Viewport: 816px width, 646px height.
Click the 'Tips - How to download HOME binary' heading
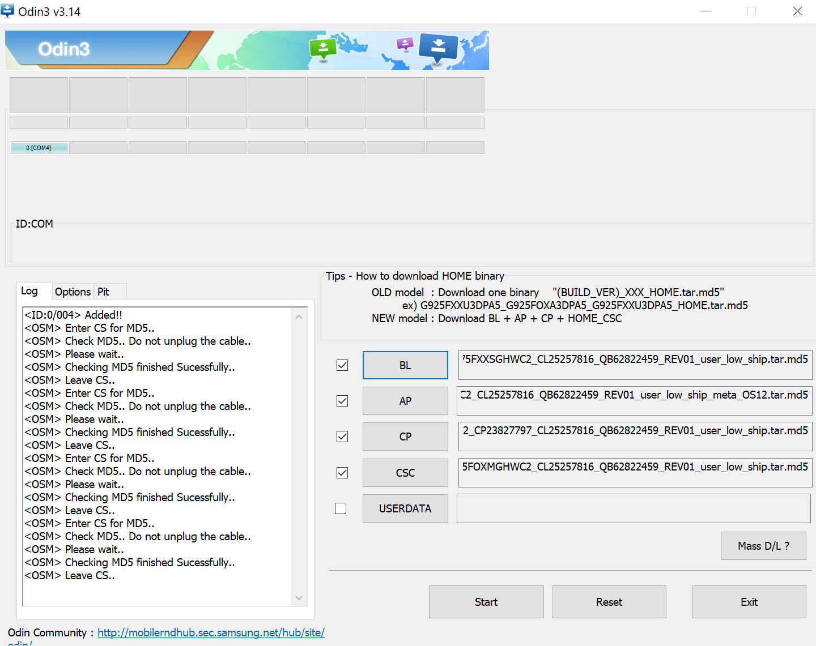coord(415,276)
